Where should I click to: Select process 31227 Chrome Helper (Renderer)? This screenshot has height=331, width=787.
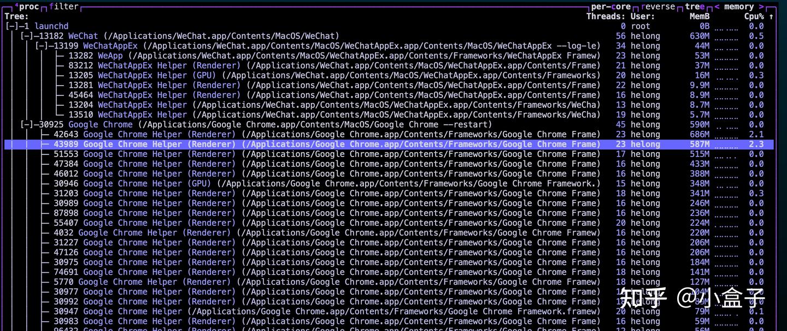point(389,242)
